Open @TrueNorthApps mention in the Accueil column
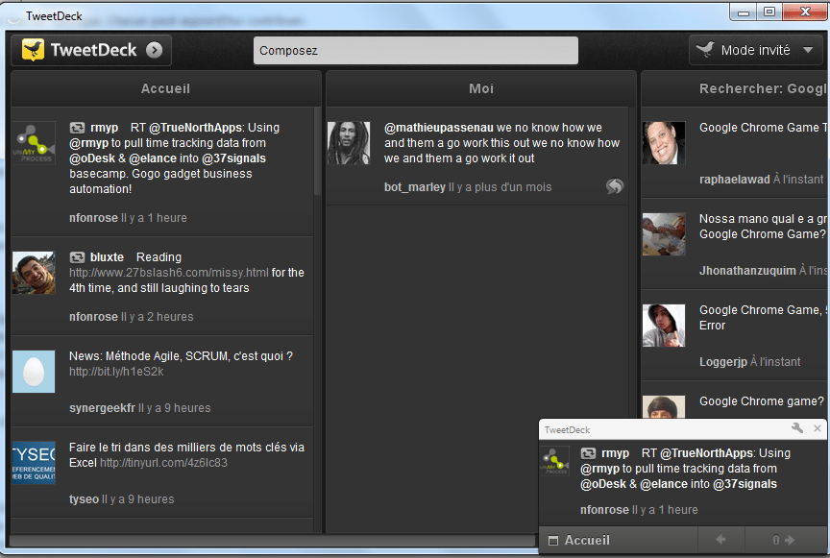The image size is (830, 558). [x=195, y=128]
